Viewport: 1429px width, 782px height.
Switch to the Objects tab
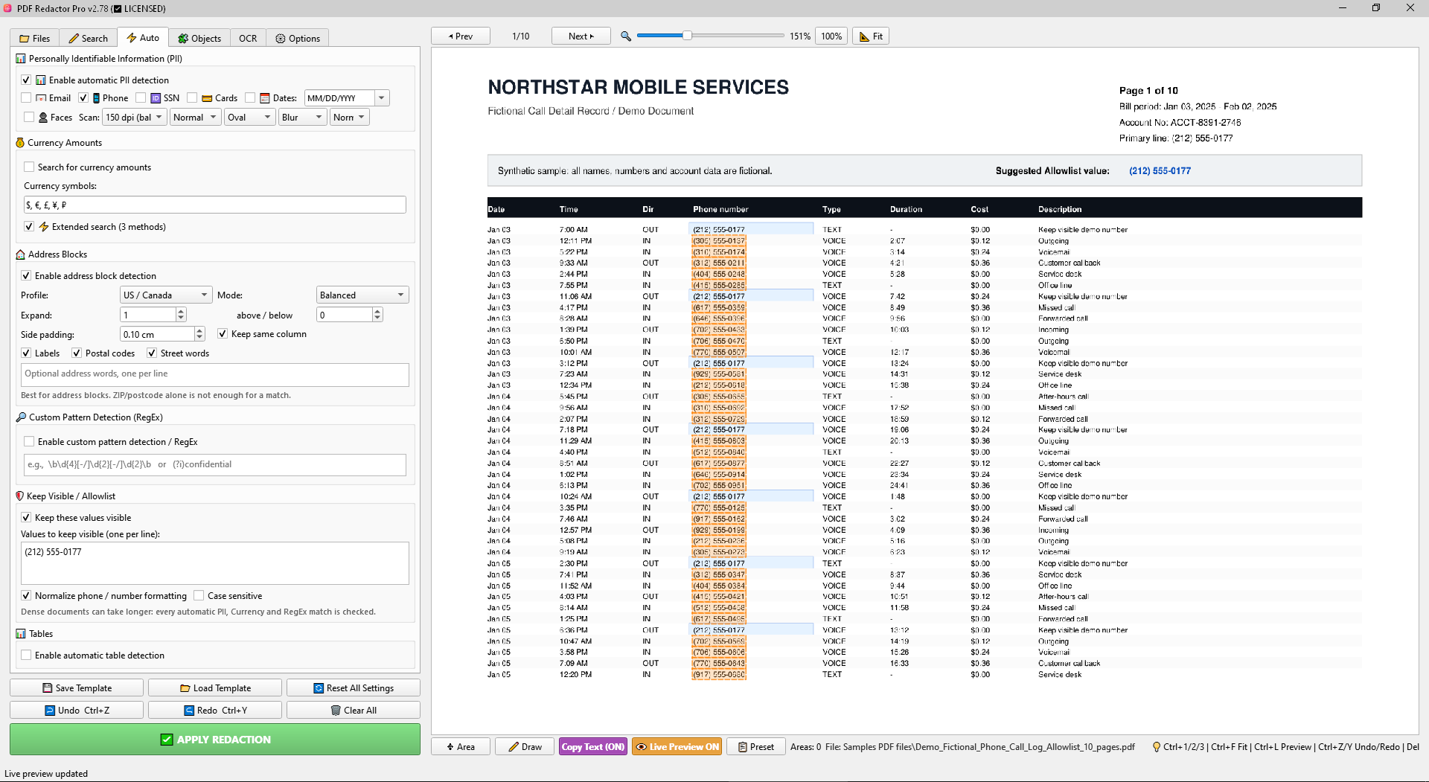point(199,38)
